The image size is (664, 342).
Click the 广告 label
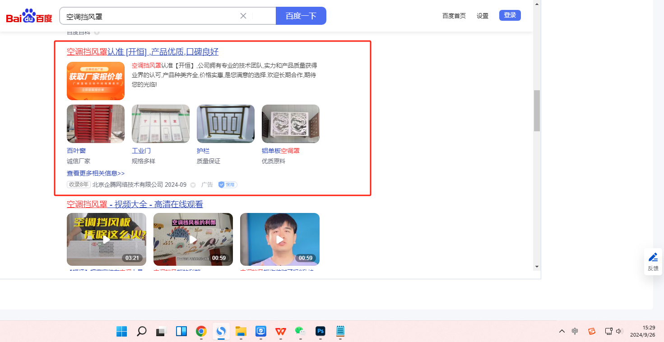207,185
